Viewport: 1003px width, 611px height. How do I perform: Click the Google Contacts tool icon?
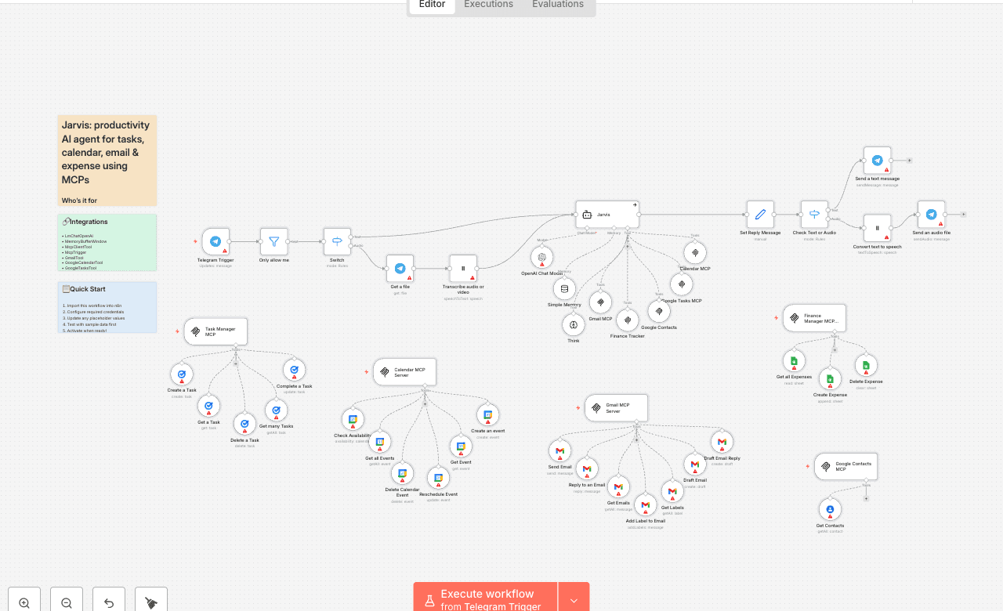pyautogui.click(x=659, y=311)
